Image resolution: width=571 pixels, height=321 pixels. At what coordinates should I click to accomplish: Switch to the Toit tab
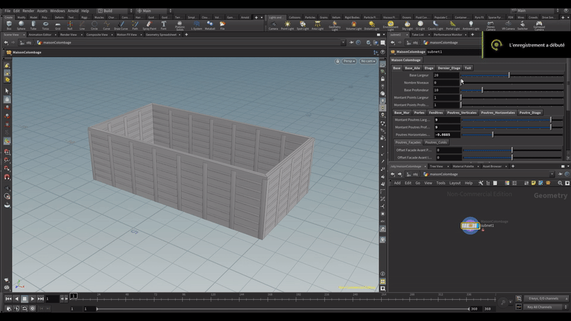[x=468, y=68]
